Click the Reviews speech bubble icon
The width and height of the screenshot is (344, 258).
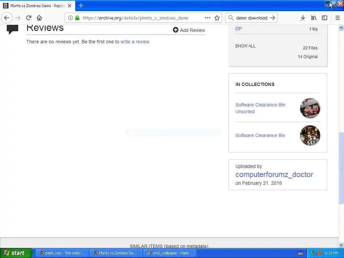(x=12, y=30)
